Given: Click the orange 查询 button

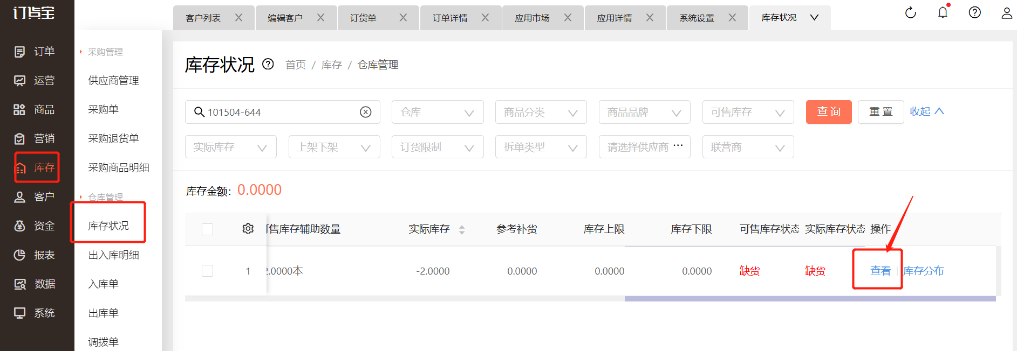Looking at the screenshot, I should click(828, 112).
